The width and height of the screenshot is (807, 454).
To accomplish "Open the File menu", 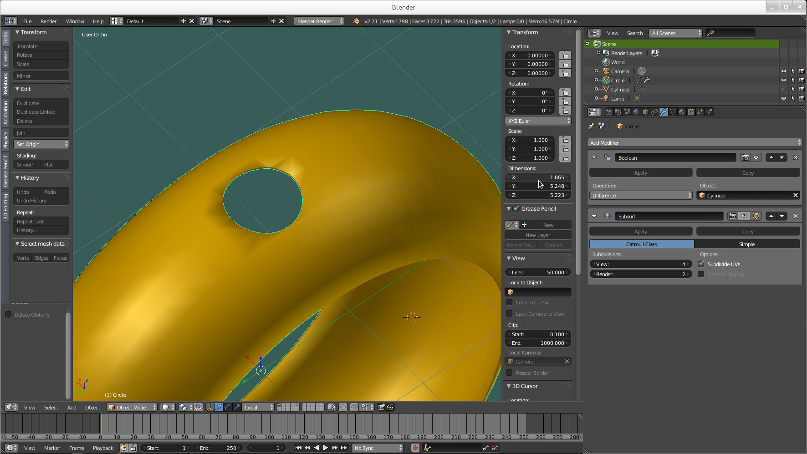I will click(x=27, y=21).
